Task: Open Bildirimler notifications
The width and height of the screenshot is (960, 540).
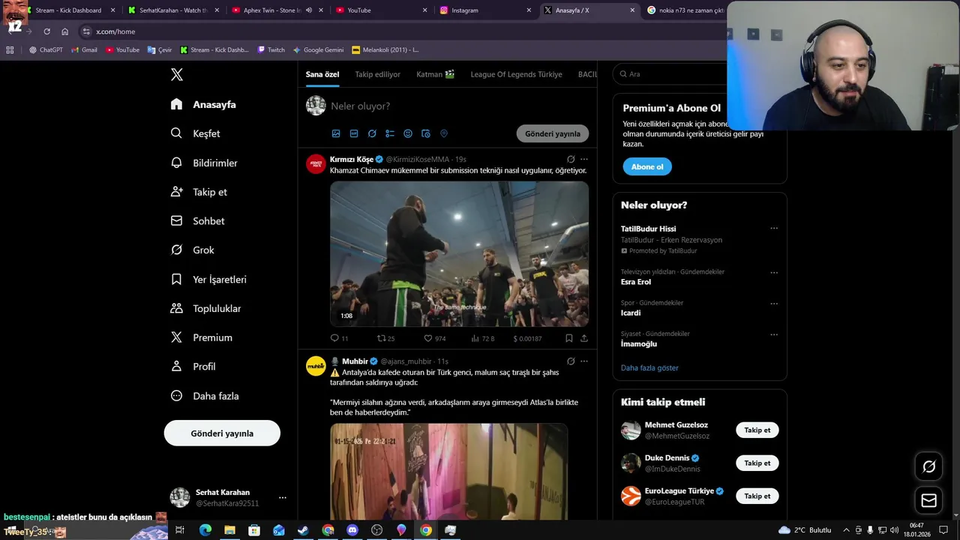Action: [204, 163]
